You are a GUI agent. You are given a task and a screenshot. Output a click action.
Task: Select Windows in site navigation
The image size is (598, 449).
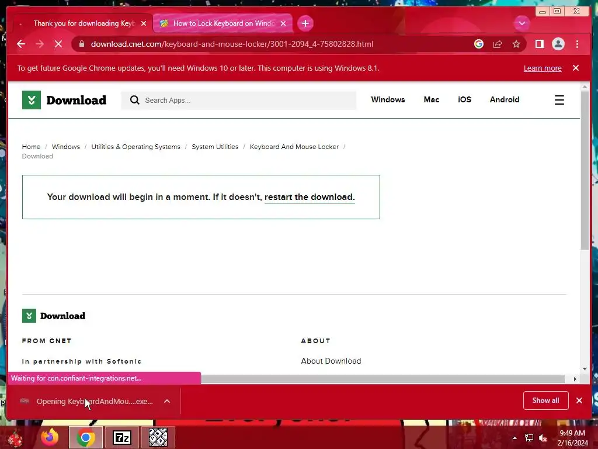pos(388,99)
